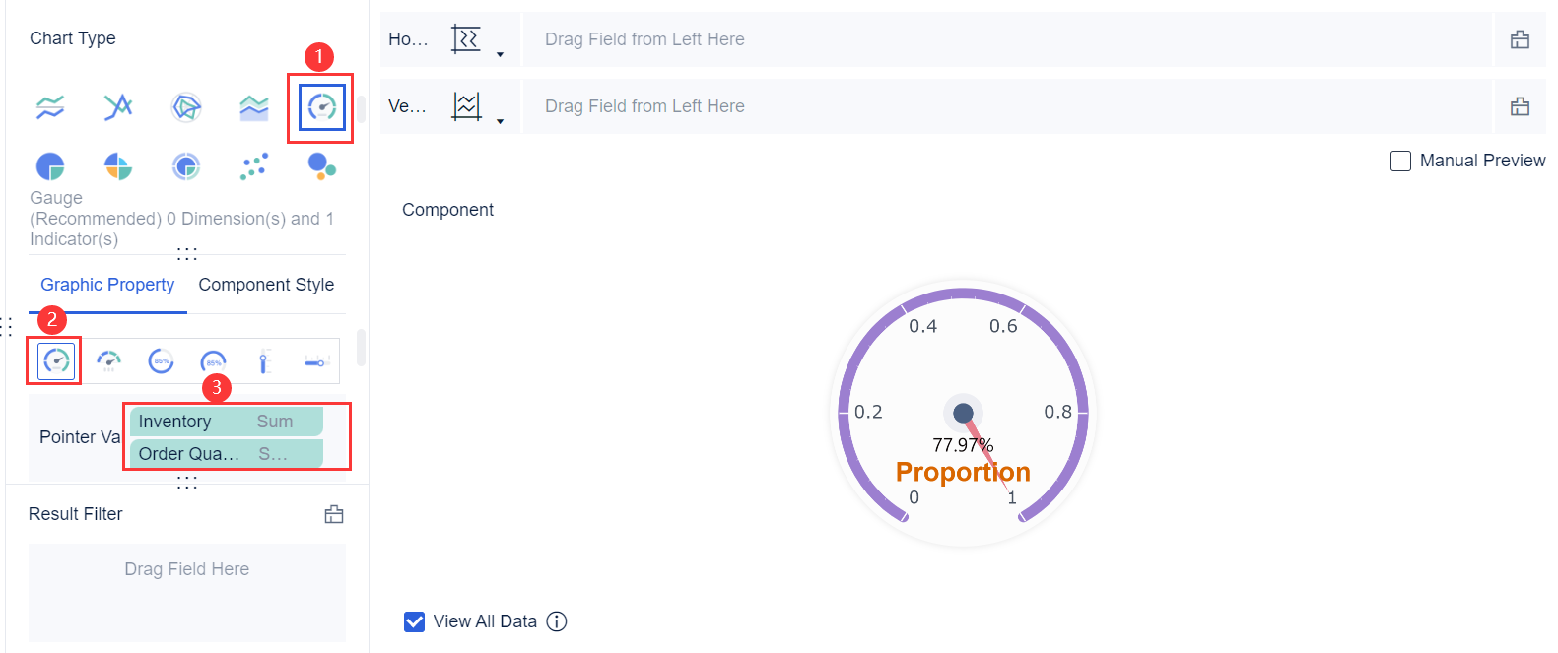Select the radar chart type icon
The image size is (1558, 653).
pos(185,107)
